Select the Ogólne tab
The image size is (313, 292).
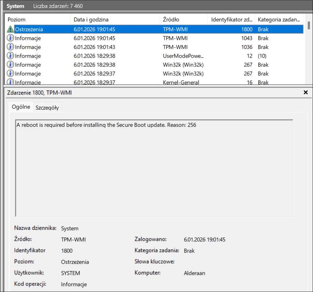(x=21, y=107)
